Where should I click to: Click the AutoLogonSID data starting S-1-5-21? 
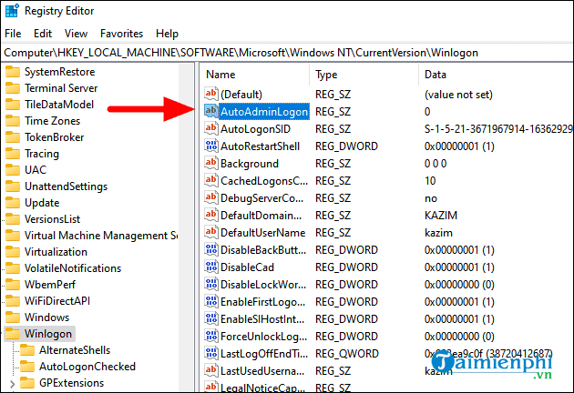tap(498, 129)
